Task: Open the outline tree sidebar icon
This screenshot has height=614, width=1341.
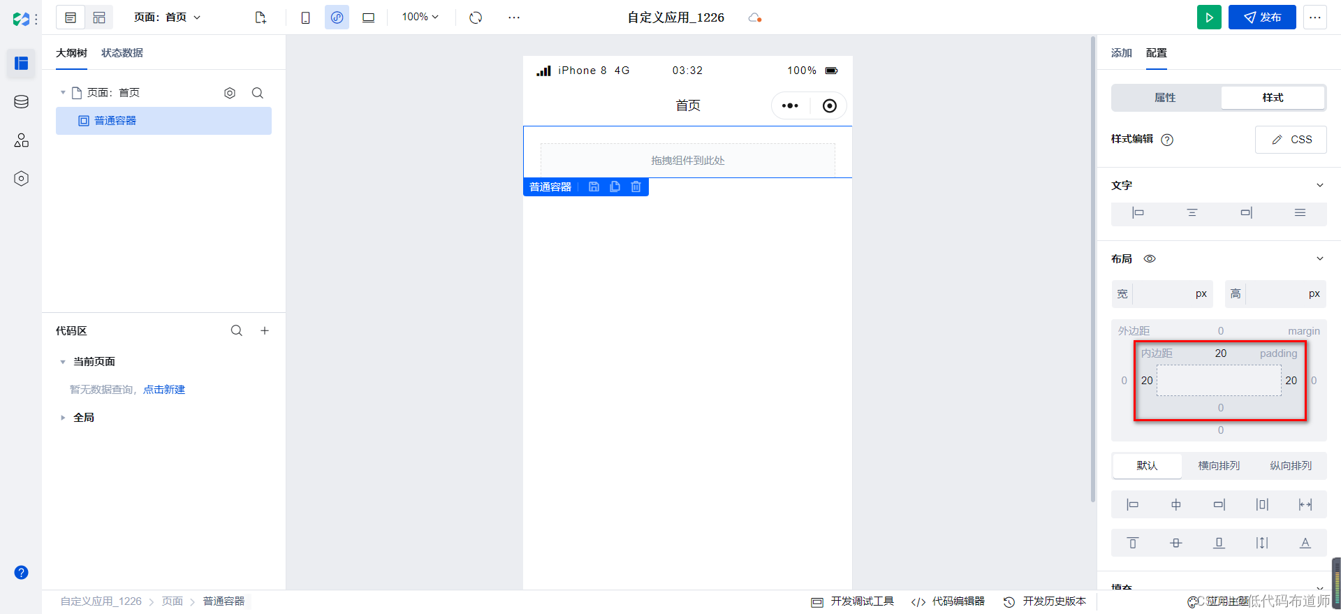Action: point(22,64)
